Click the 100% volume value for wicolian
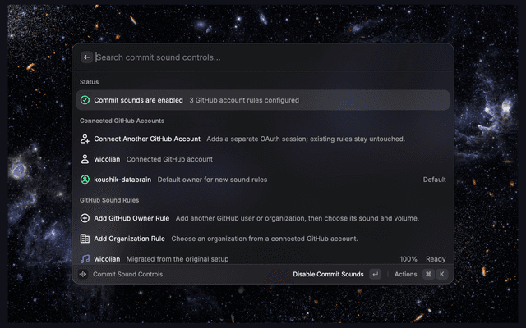 pyautogui.click(x=408, y=259)
